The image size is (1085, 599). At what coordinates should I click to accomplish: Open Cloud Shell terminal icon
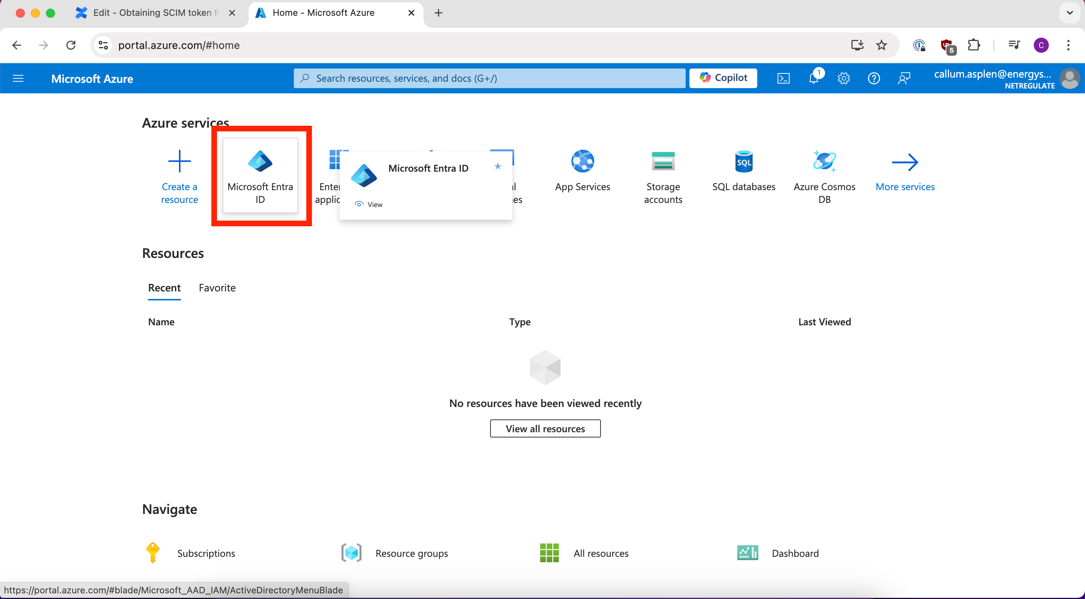coord(783,78)
